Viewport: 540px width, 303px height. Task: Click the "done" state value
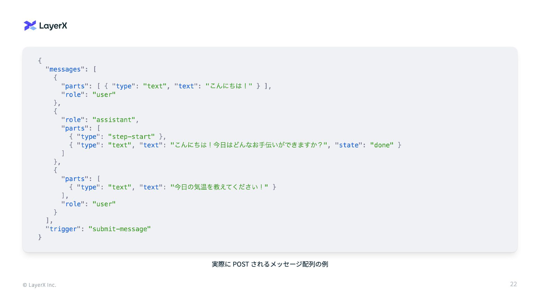pyautogui.click(x=382, y=145)
